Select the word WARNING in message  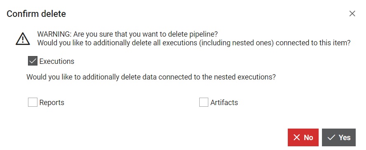[54, 34]
